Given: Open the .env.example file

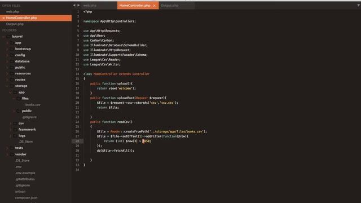Looking at the screenshot, I should 25,173.
